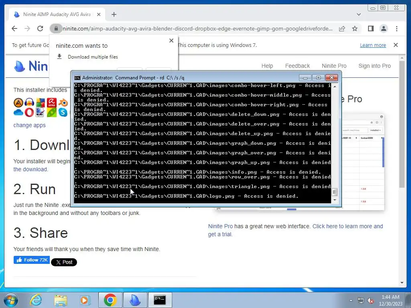This screenshot has width=411, height=308.
Task: Open the Feedback link
Action: (297, 66)
